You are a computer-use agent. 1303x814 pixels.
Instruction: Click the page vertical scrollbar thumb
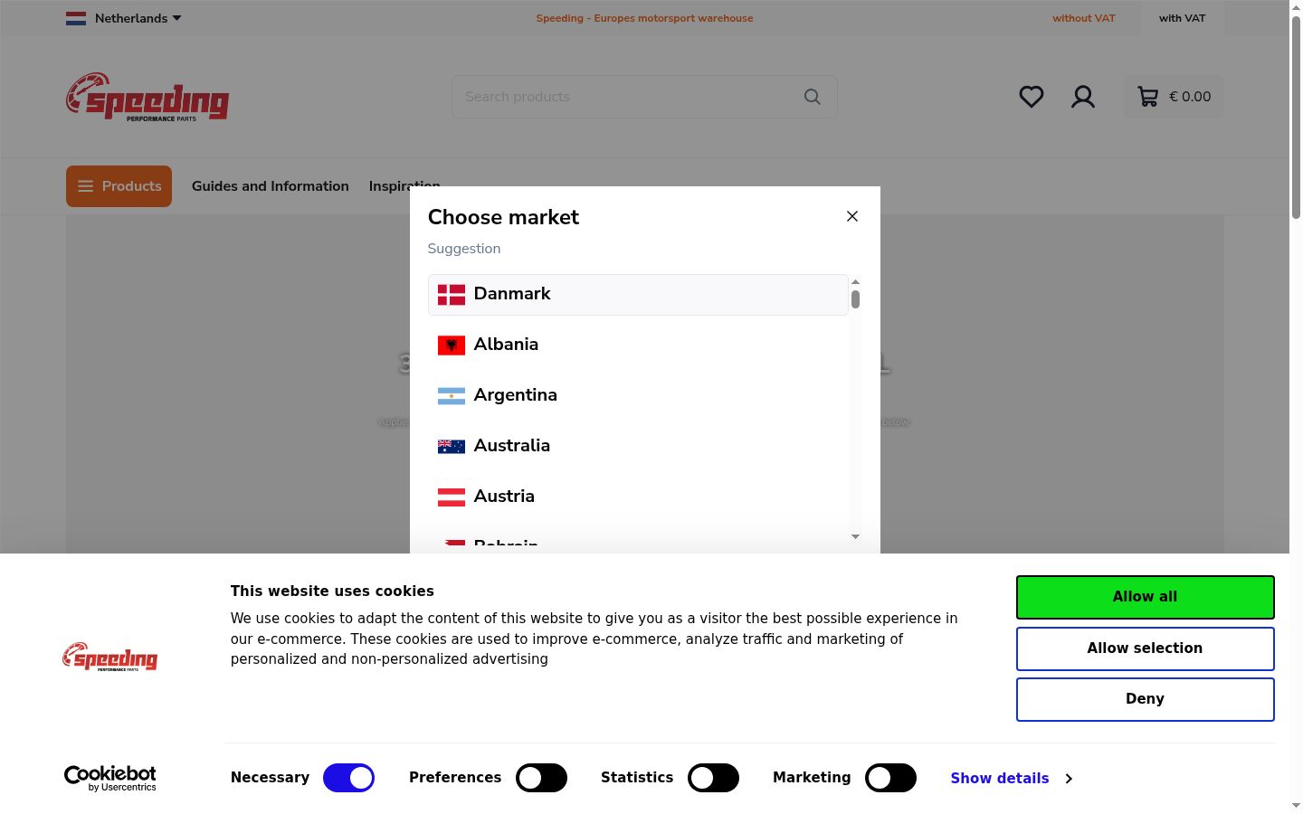pos(1296,118)
